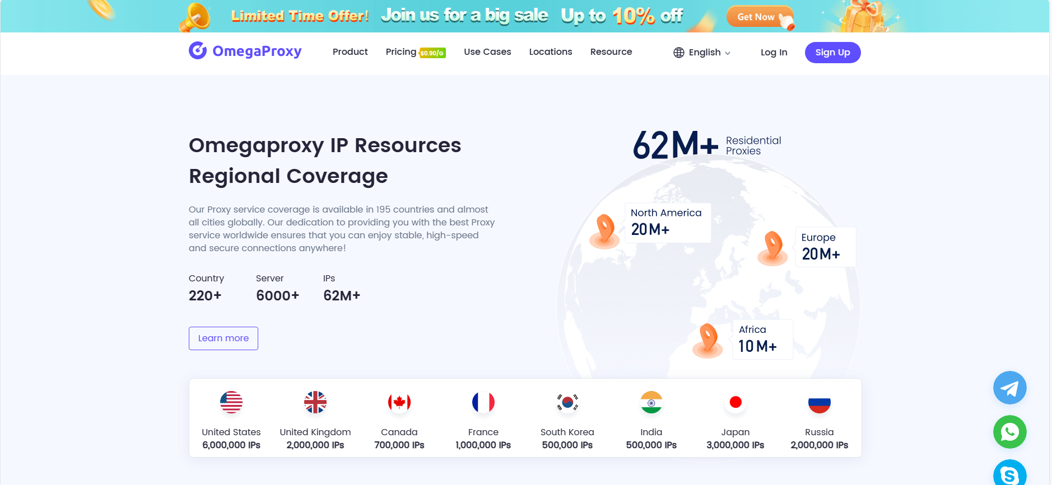Click the India flag icon
The image size is (1052, 485).
point(651,402)
